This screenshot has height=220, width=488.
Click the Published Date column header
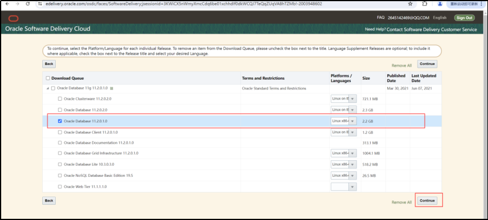pos(396,78)
